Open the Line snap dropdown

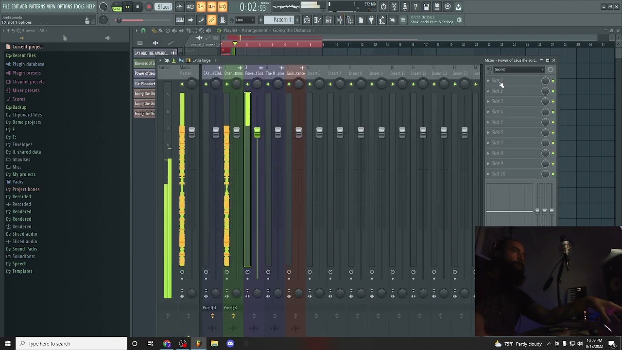pyautogui.click(x=245, y=20)
